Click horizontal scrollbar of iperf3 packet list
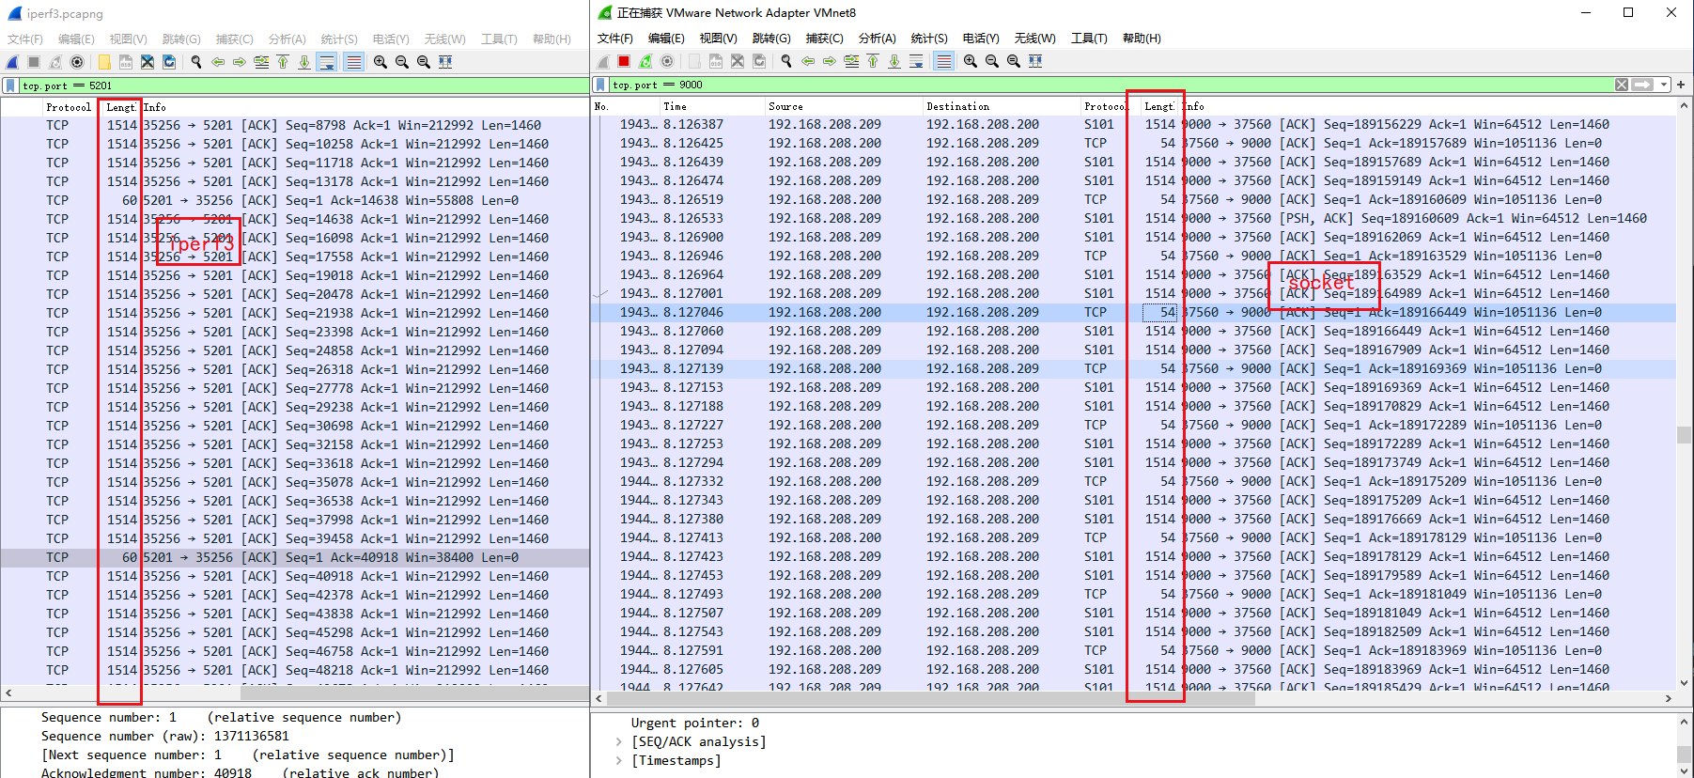This screenshot has height=778, width=1694. click(413, 693)
